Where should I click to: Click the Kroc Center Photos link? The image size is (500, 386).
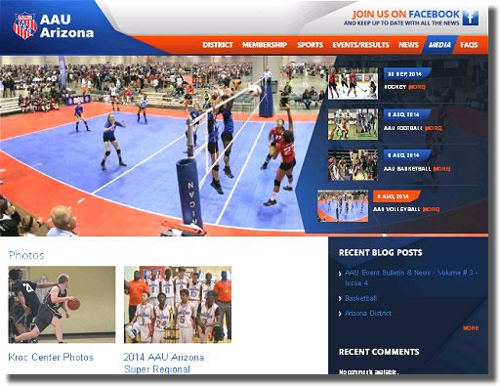coord(51,357)
